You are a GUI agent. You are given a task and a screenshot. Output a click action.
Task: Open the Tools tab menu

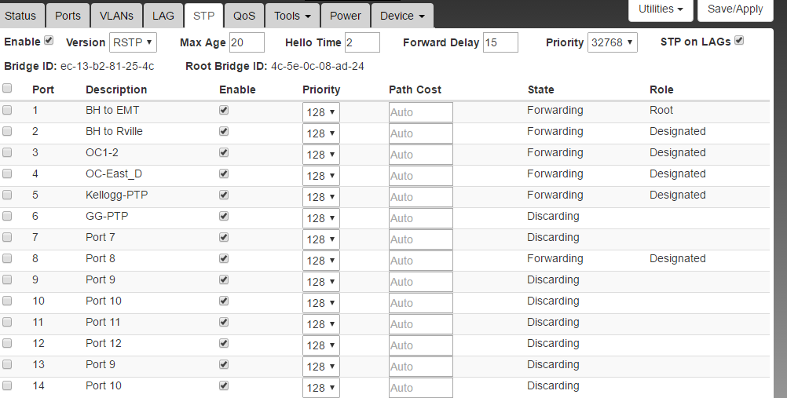click(x=292, y=16)
